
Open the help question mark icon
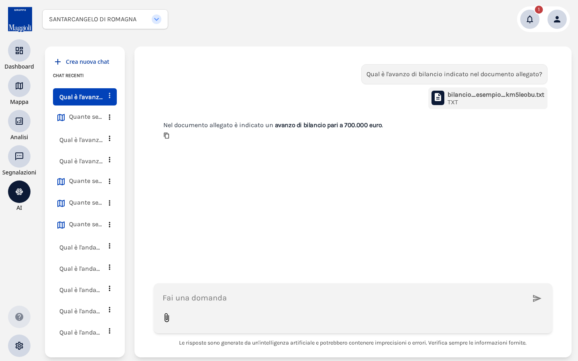click(19, 317)
